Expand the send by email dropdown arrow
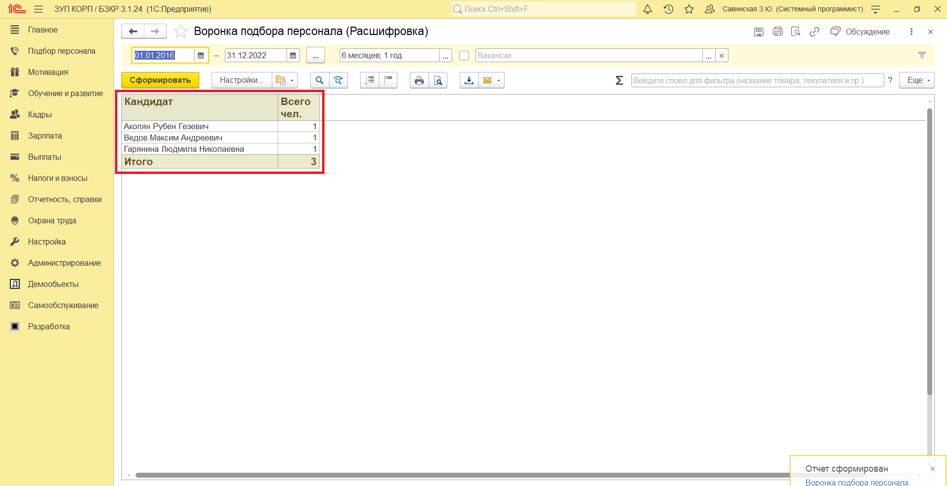Screen dimensions: 947x486 pyautogui.click(x=499, y=80)
